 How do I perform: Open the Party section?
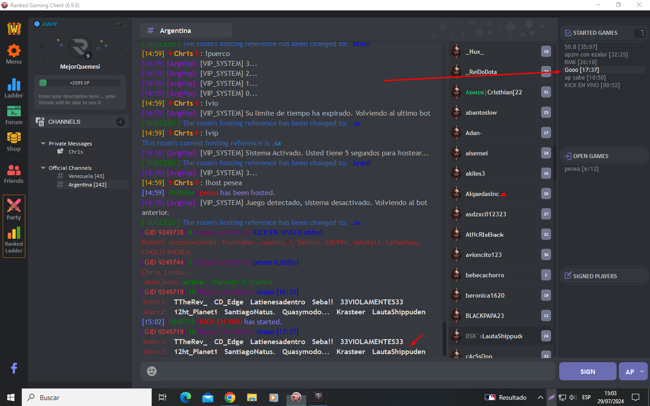pyautogui.click(x=14, y=210)
